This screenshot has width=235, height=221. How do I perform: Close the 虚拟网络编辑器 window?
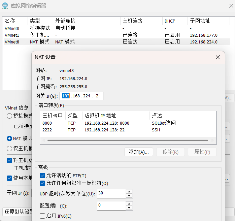(231, 6)
